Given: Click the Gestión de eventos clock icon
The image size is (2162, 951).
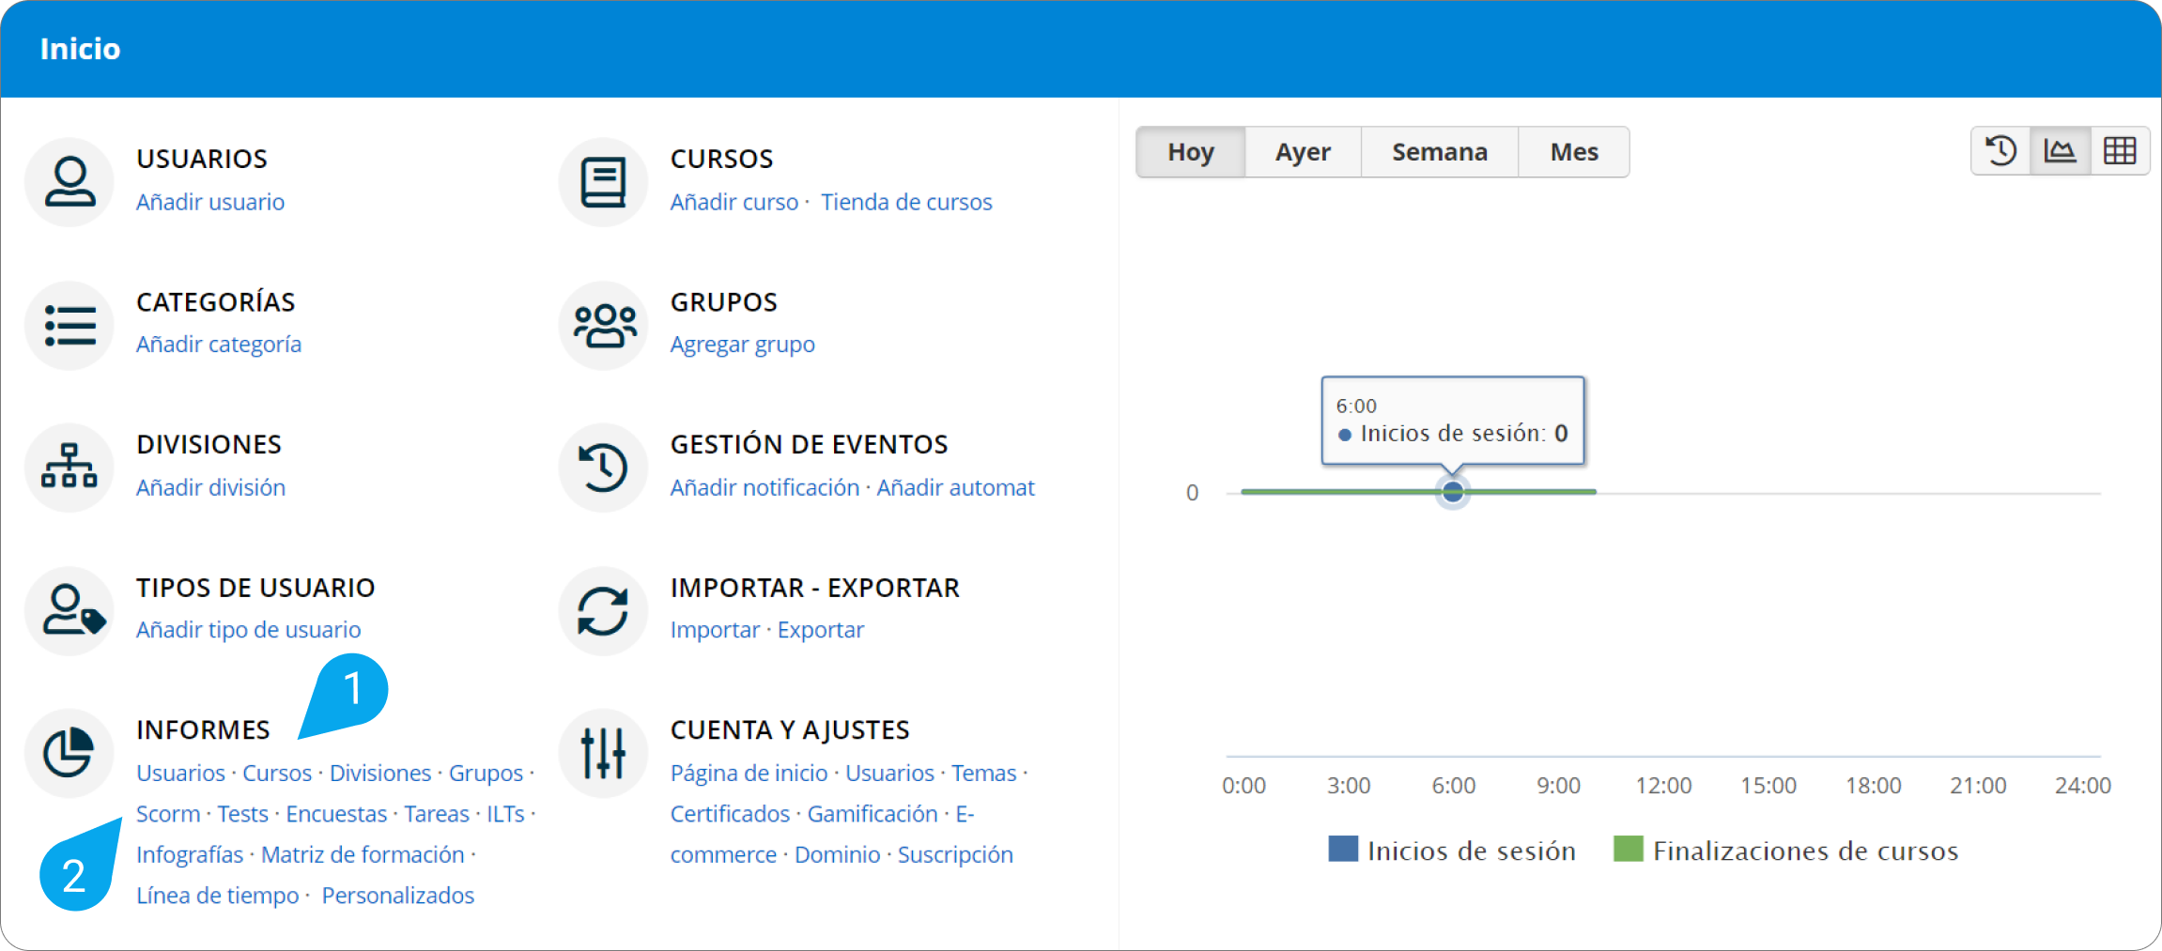Looking at the screenshot, I should (603, 467).
